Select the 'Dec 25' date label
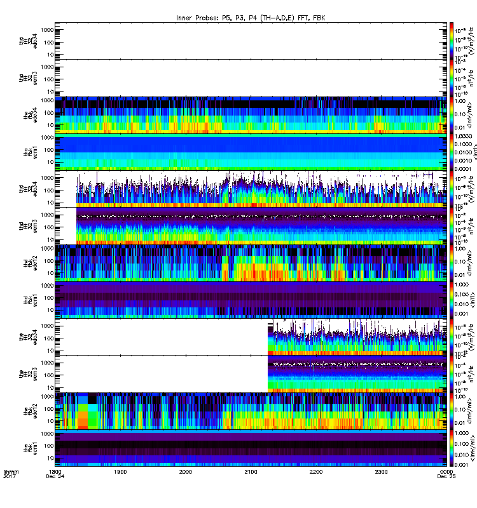 click(x=446, y=476)
